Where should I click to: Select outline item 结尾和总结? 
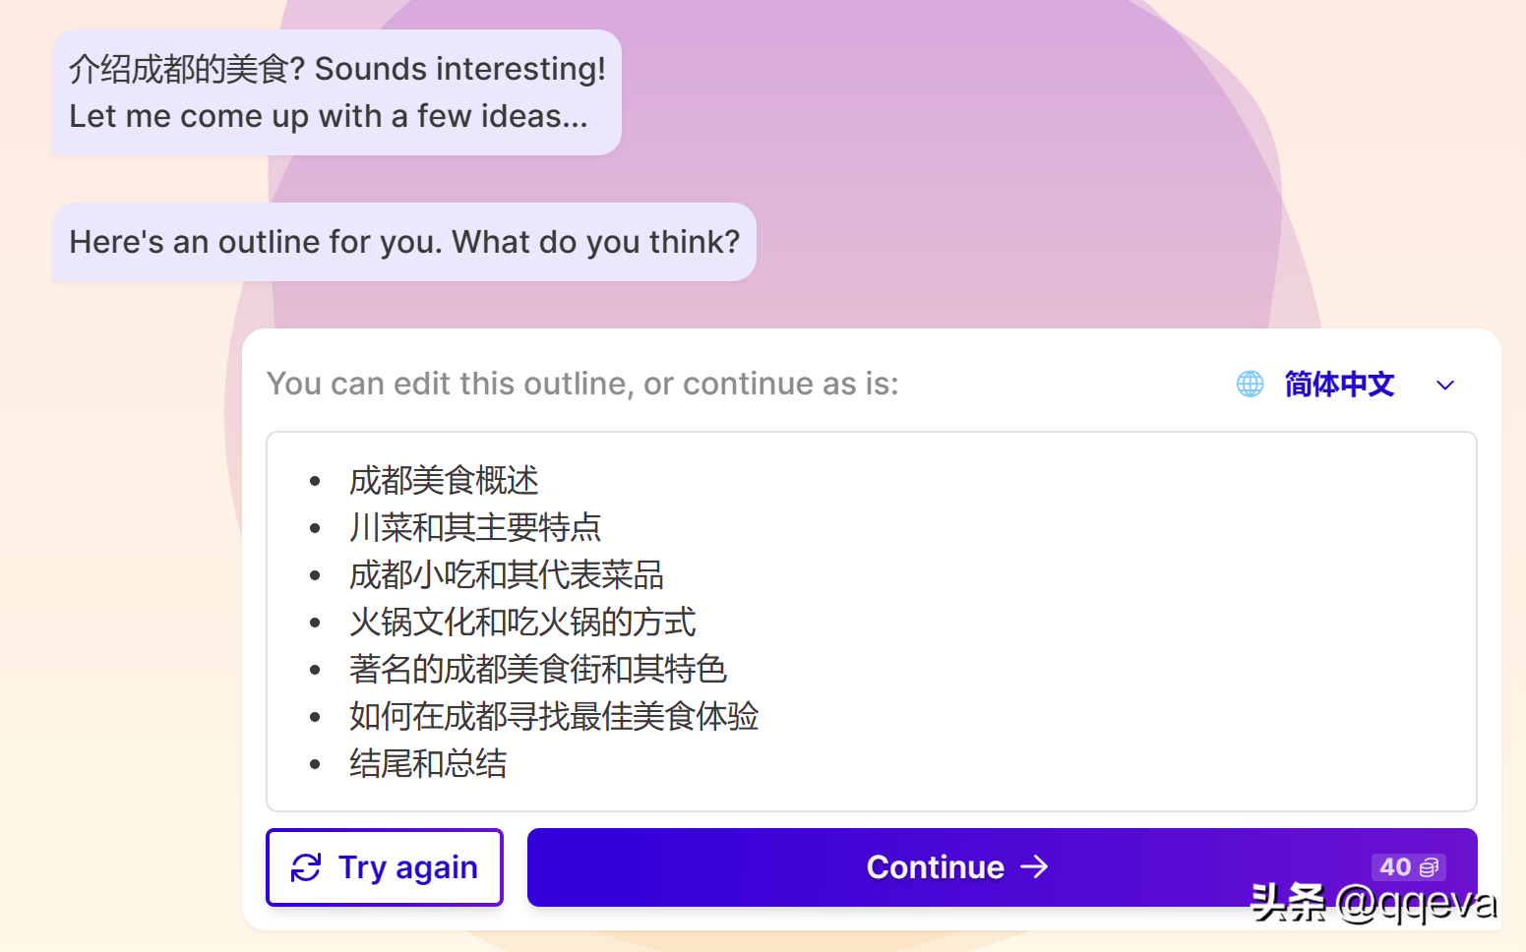click(428, 763)
